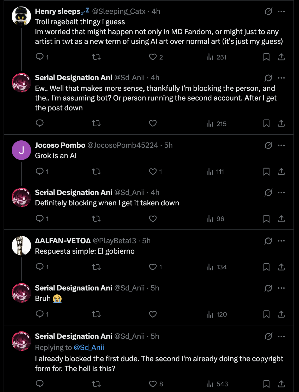
Task: Open more options on Henry sleeps' tweet
Action: 281,11
